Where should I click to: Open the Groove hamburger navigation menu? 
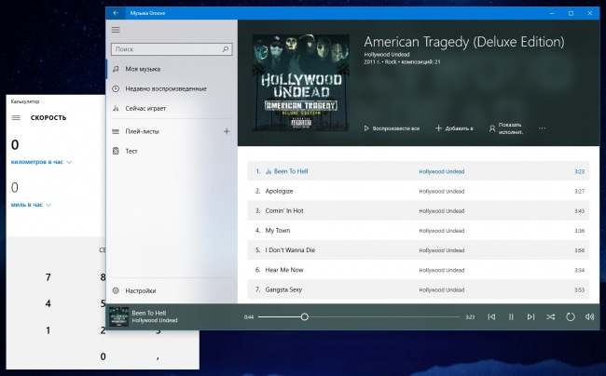click(116, 30)
